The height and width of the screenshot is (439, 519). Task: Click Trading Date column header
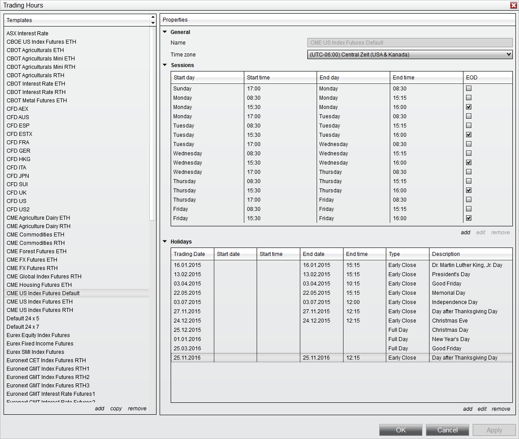192,254
